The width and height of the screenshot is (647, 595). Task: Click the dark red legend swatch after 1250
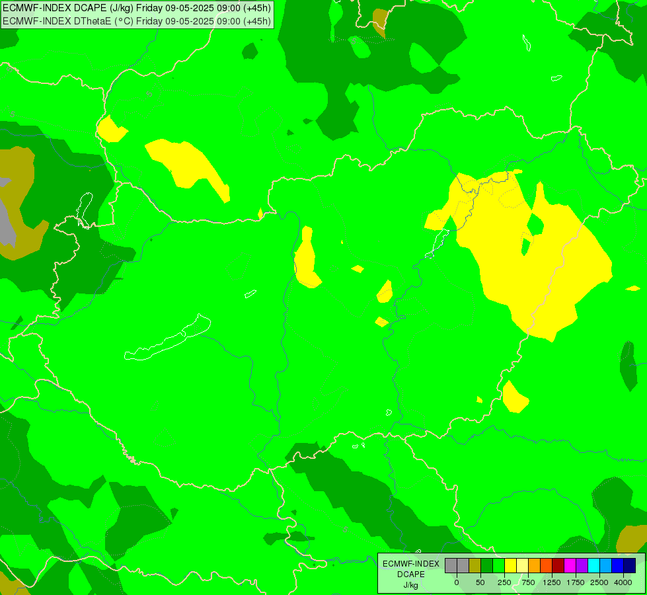[x=558, y=565]
